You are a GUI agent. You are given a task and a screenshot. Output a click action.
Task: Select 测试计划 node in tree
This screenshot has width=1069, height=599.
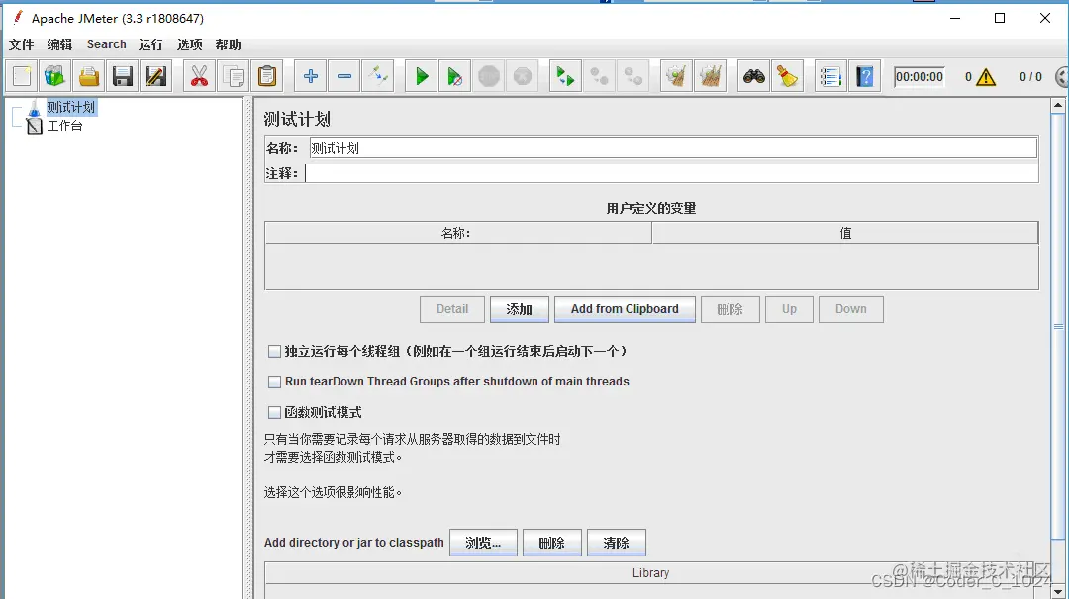click(71, 107)
